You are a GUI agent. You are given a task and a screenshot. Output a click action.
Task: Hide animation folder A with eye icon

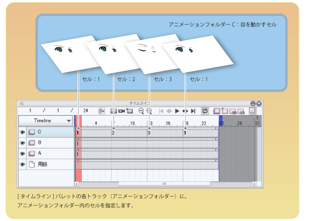click(x=22, y=154)
